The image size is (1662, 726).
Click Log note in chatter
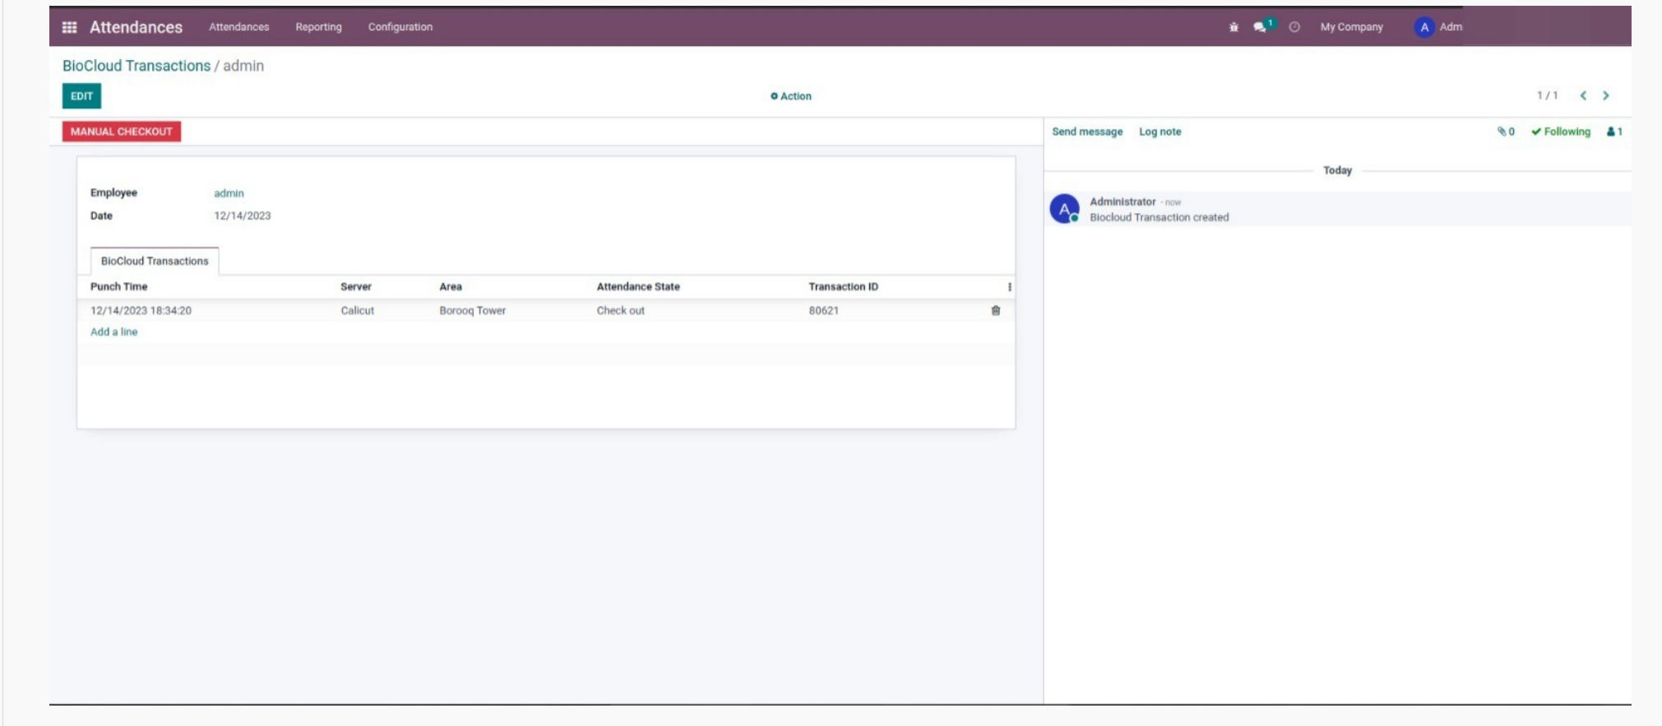pos(1160,131)
